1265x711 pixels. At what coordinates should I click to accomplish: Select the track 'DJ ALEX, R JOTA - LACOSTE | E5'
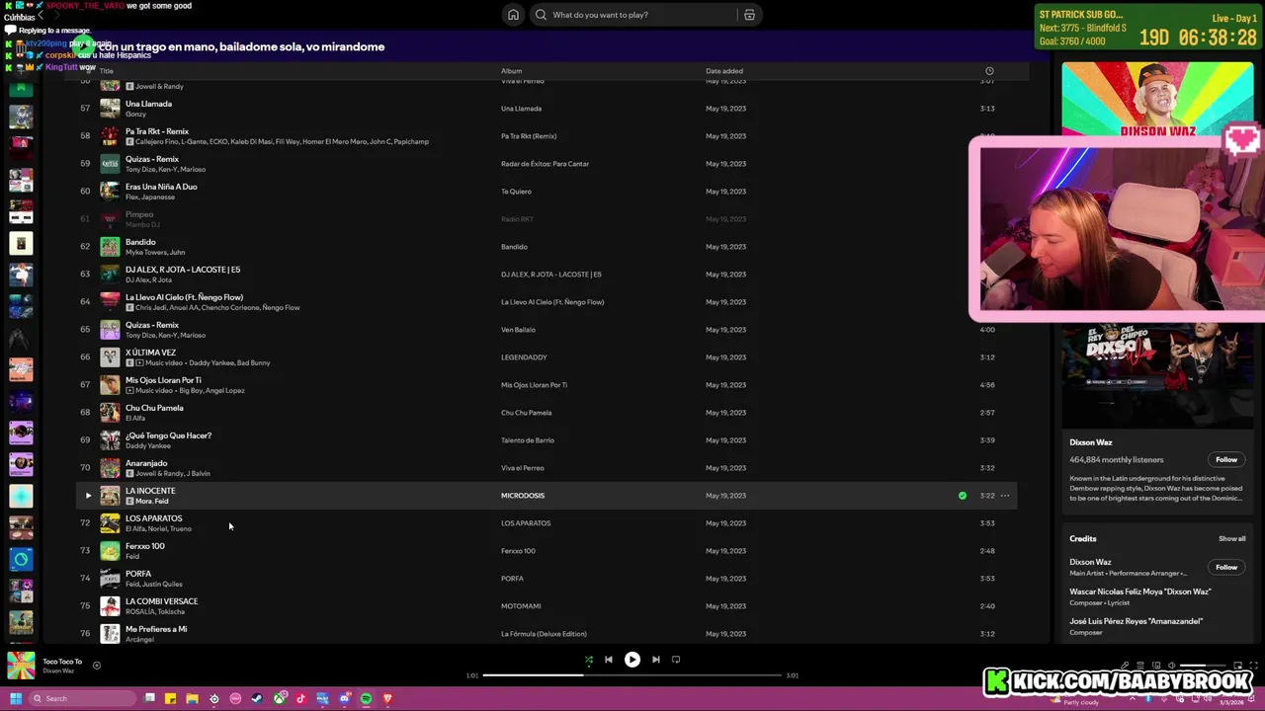pos(183,270)
